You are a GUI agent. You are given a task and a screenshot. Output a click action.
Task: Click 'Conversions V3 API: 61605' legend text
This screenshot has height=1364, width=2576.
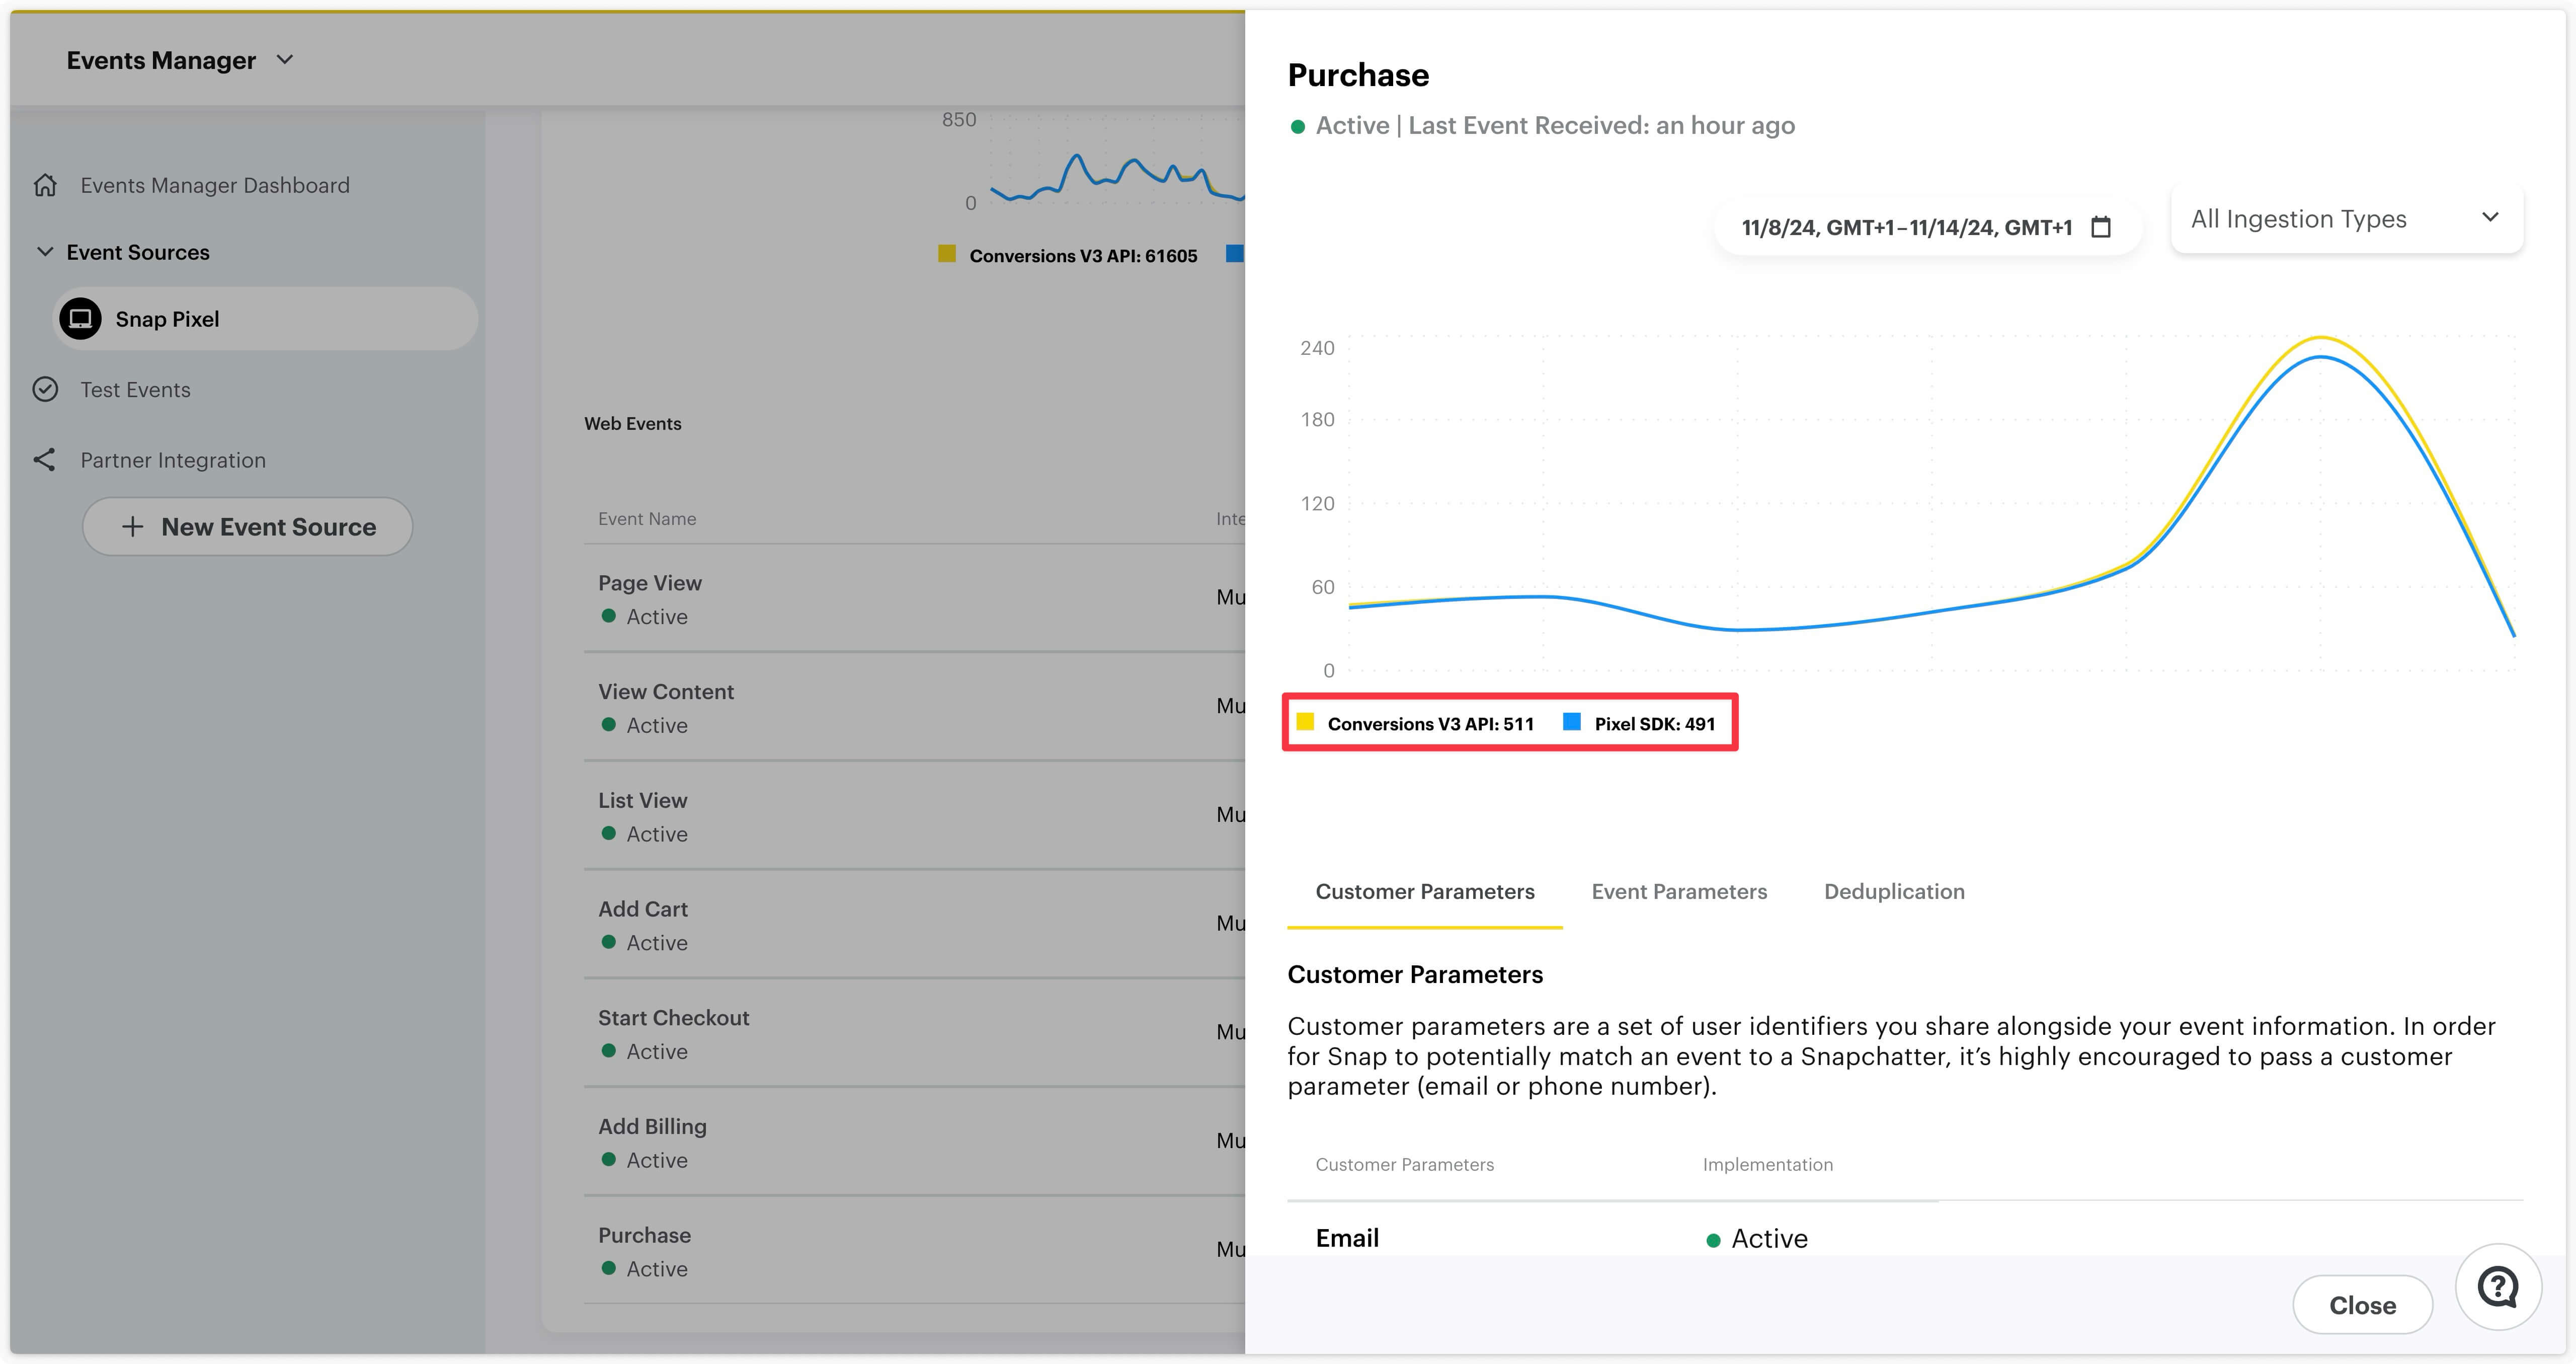coord(1083,255)
